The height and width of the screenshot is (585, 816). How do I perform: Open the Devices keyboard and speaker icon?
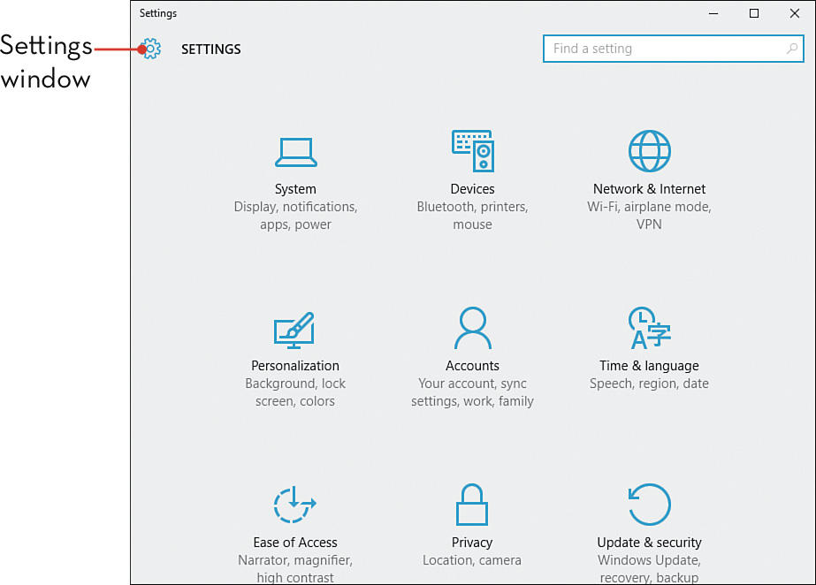click(x=472, y=151)
